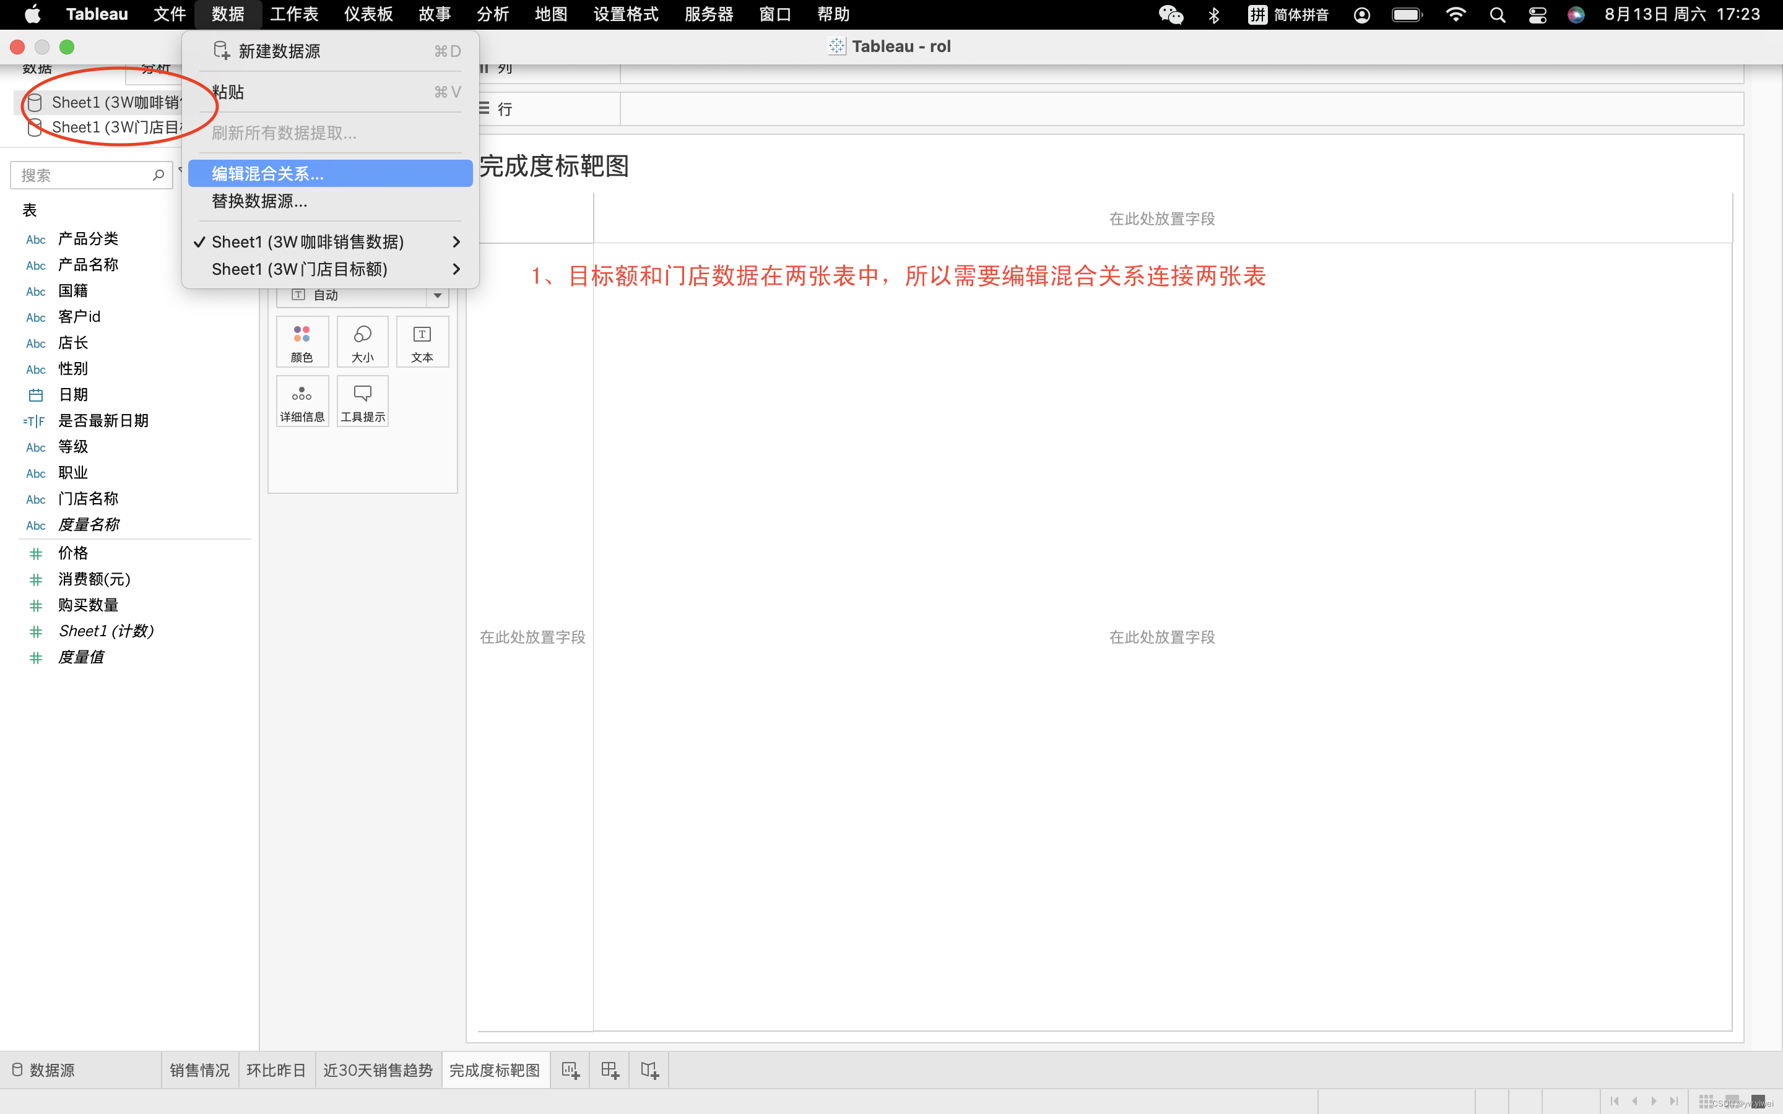Open the 帮助 menu
This screenshot has height=1114, width=1783.
point(833,15)
